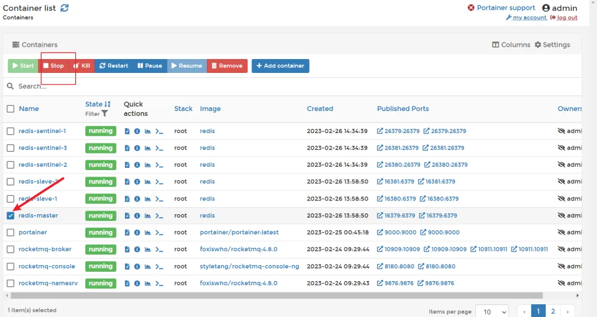Click Add container button

tap(280, 66)
